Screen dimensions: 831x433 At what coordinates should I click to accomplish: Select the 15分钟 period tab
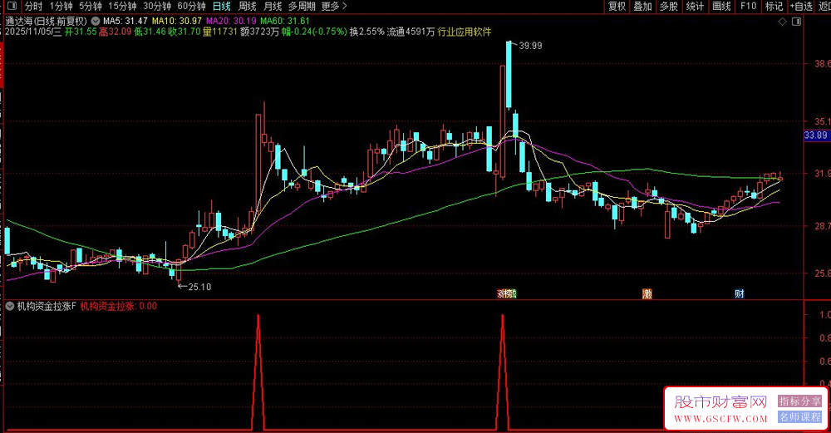click(x=122, y=7)
